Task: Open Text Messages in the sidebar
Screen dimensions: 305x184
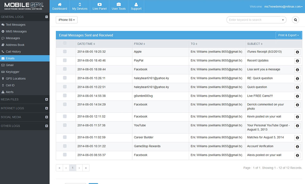Action: click(x=15, y=25)
